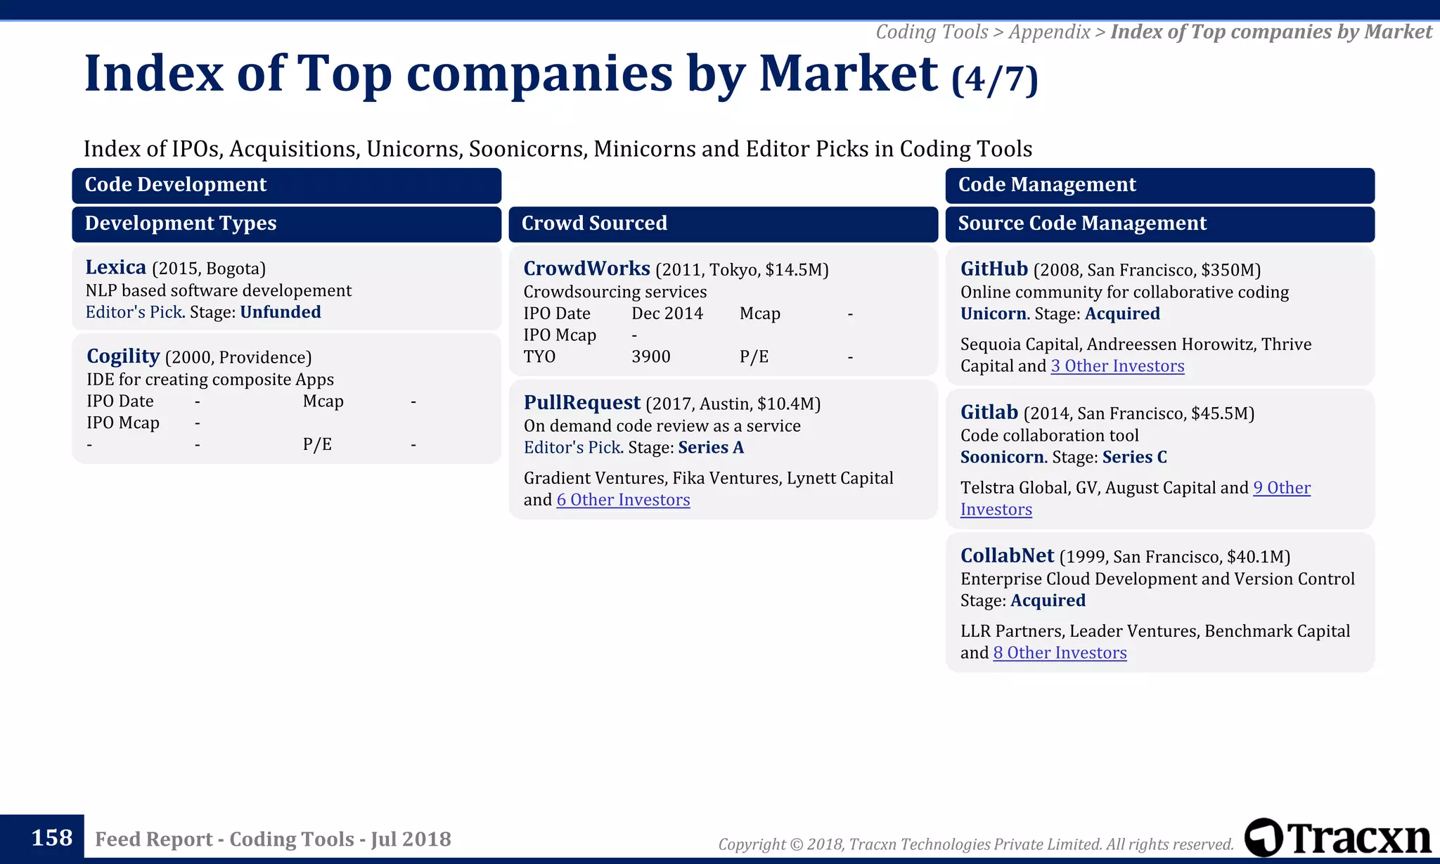Select the Code Development header

[286, 186]
